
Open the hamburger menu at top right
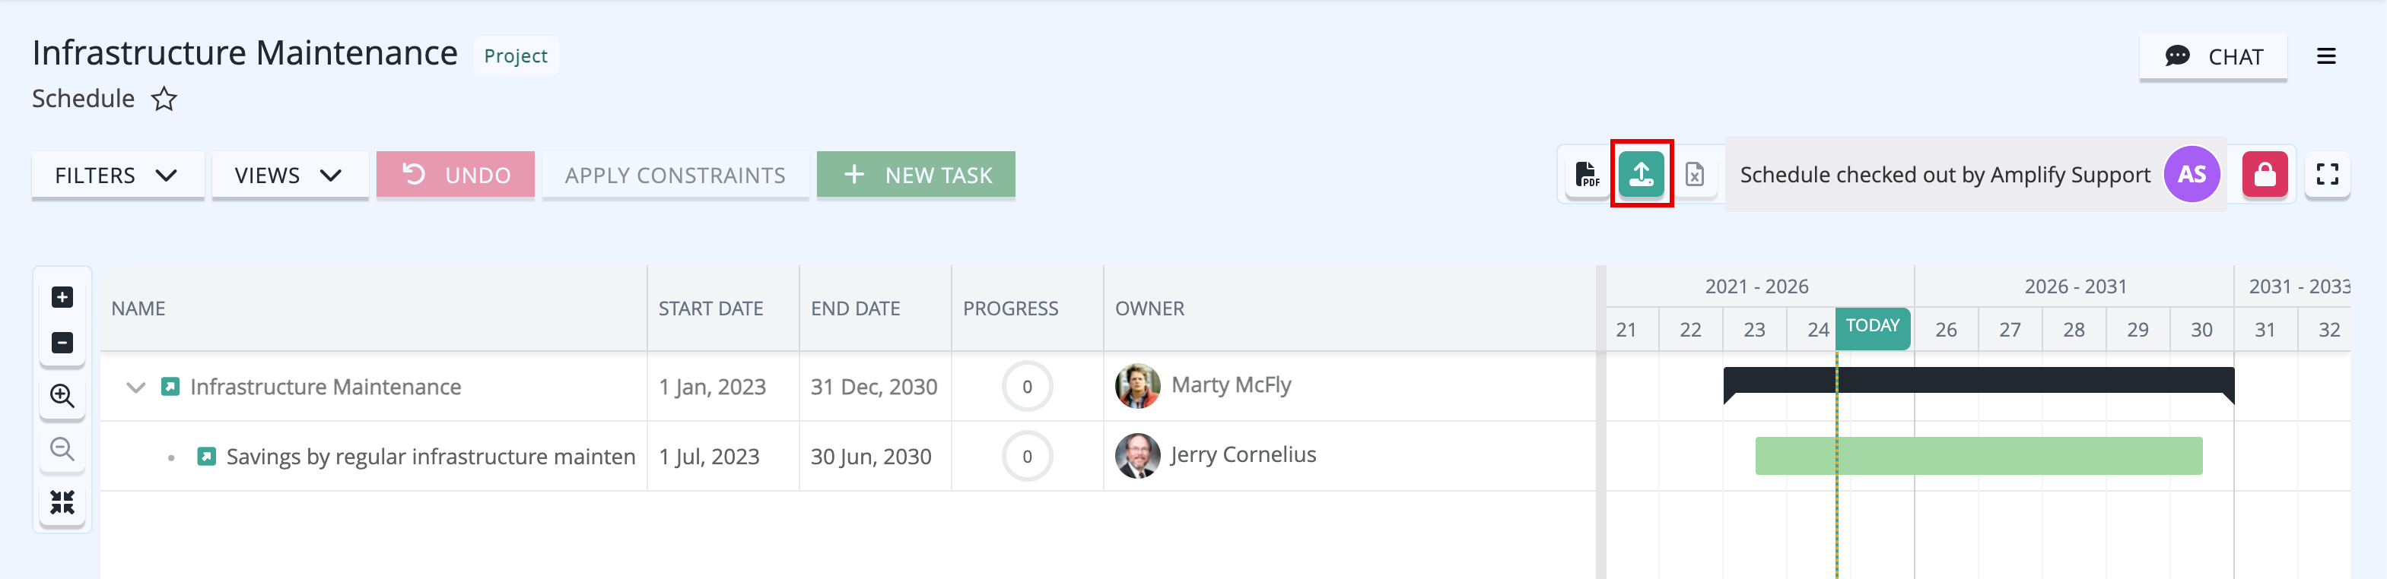pos(2326,56)
